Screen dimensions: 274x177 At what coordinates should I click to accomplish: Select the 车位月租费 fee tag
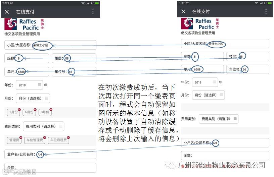point(58,140)
